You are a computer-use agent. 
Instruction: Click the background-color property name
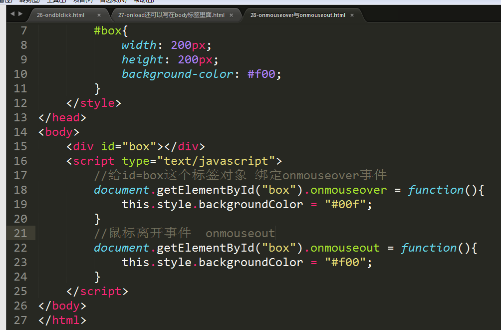point(178,74)
